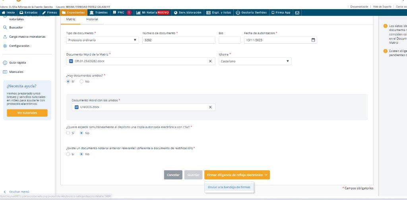This screenshot has height=200, width=407.
Task: Open Configuración gear item in sidebar
Action: click(19, 46)
